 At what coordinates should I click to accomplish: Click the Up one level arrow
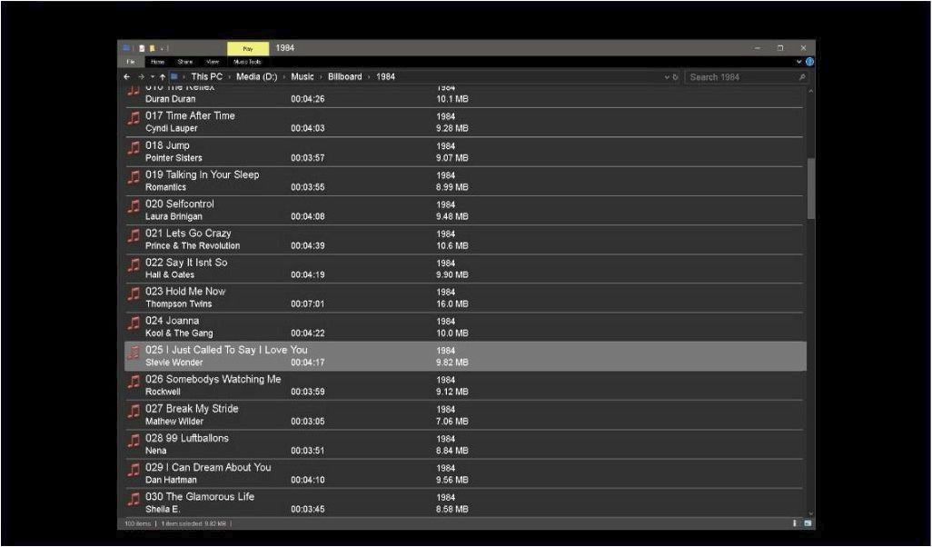click(163, 77)
